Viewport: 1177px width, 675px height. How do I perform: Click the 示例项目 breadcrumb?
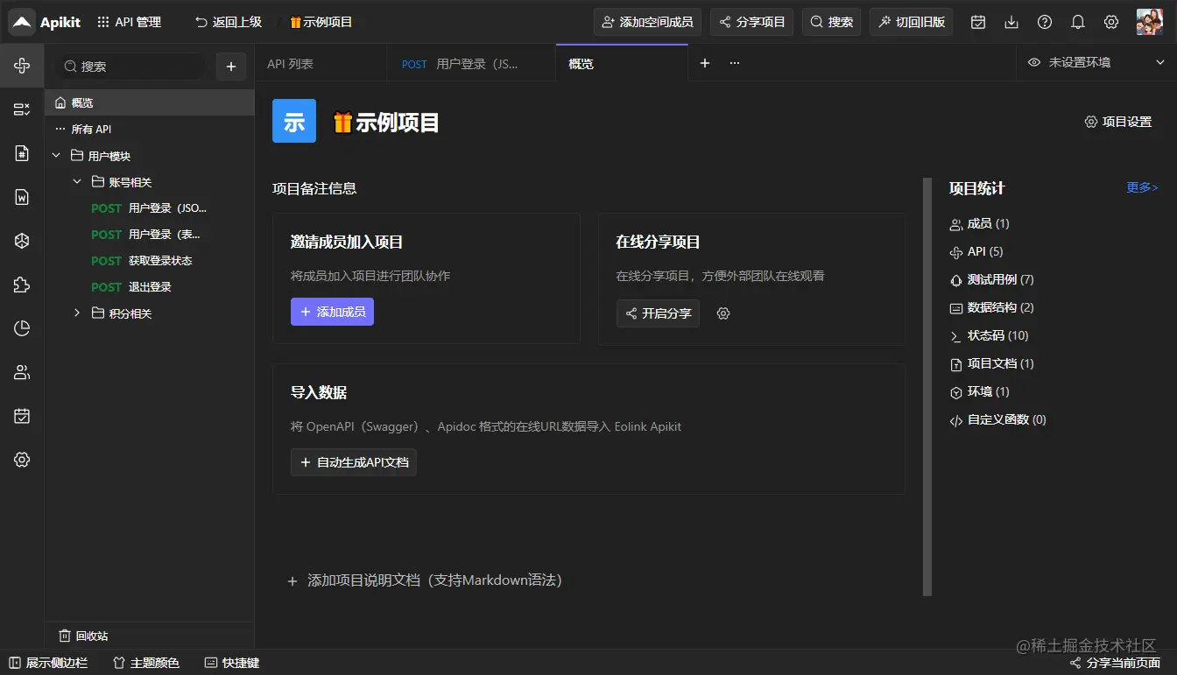(x=321, y=22)
